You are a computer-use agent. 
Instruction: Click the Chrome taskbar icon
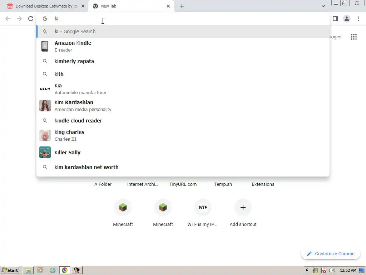(x=65, y=271)
